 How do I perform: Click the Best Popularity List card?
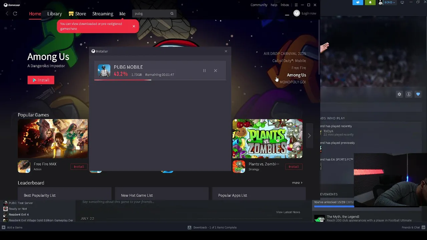click(x=64, y=194)
